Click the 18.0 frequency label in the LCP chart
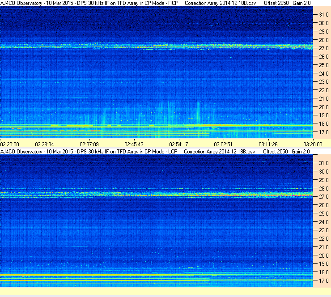The height and width of the screenshot is (297, 331). click(324, 272)
